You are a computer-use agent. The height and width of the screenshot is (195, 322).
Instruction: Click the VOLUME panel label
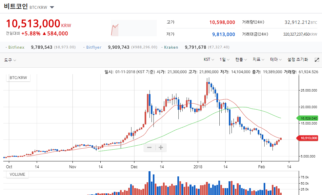[x=17, y=174]
